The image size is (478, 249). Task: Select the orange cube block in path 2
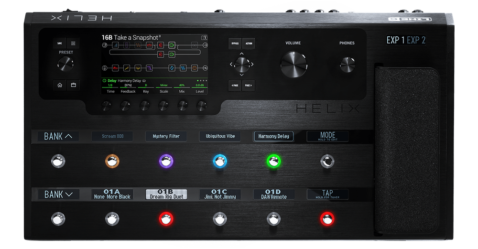pos(194,68)
